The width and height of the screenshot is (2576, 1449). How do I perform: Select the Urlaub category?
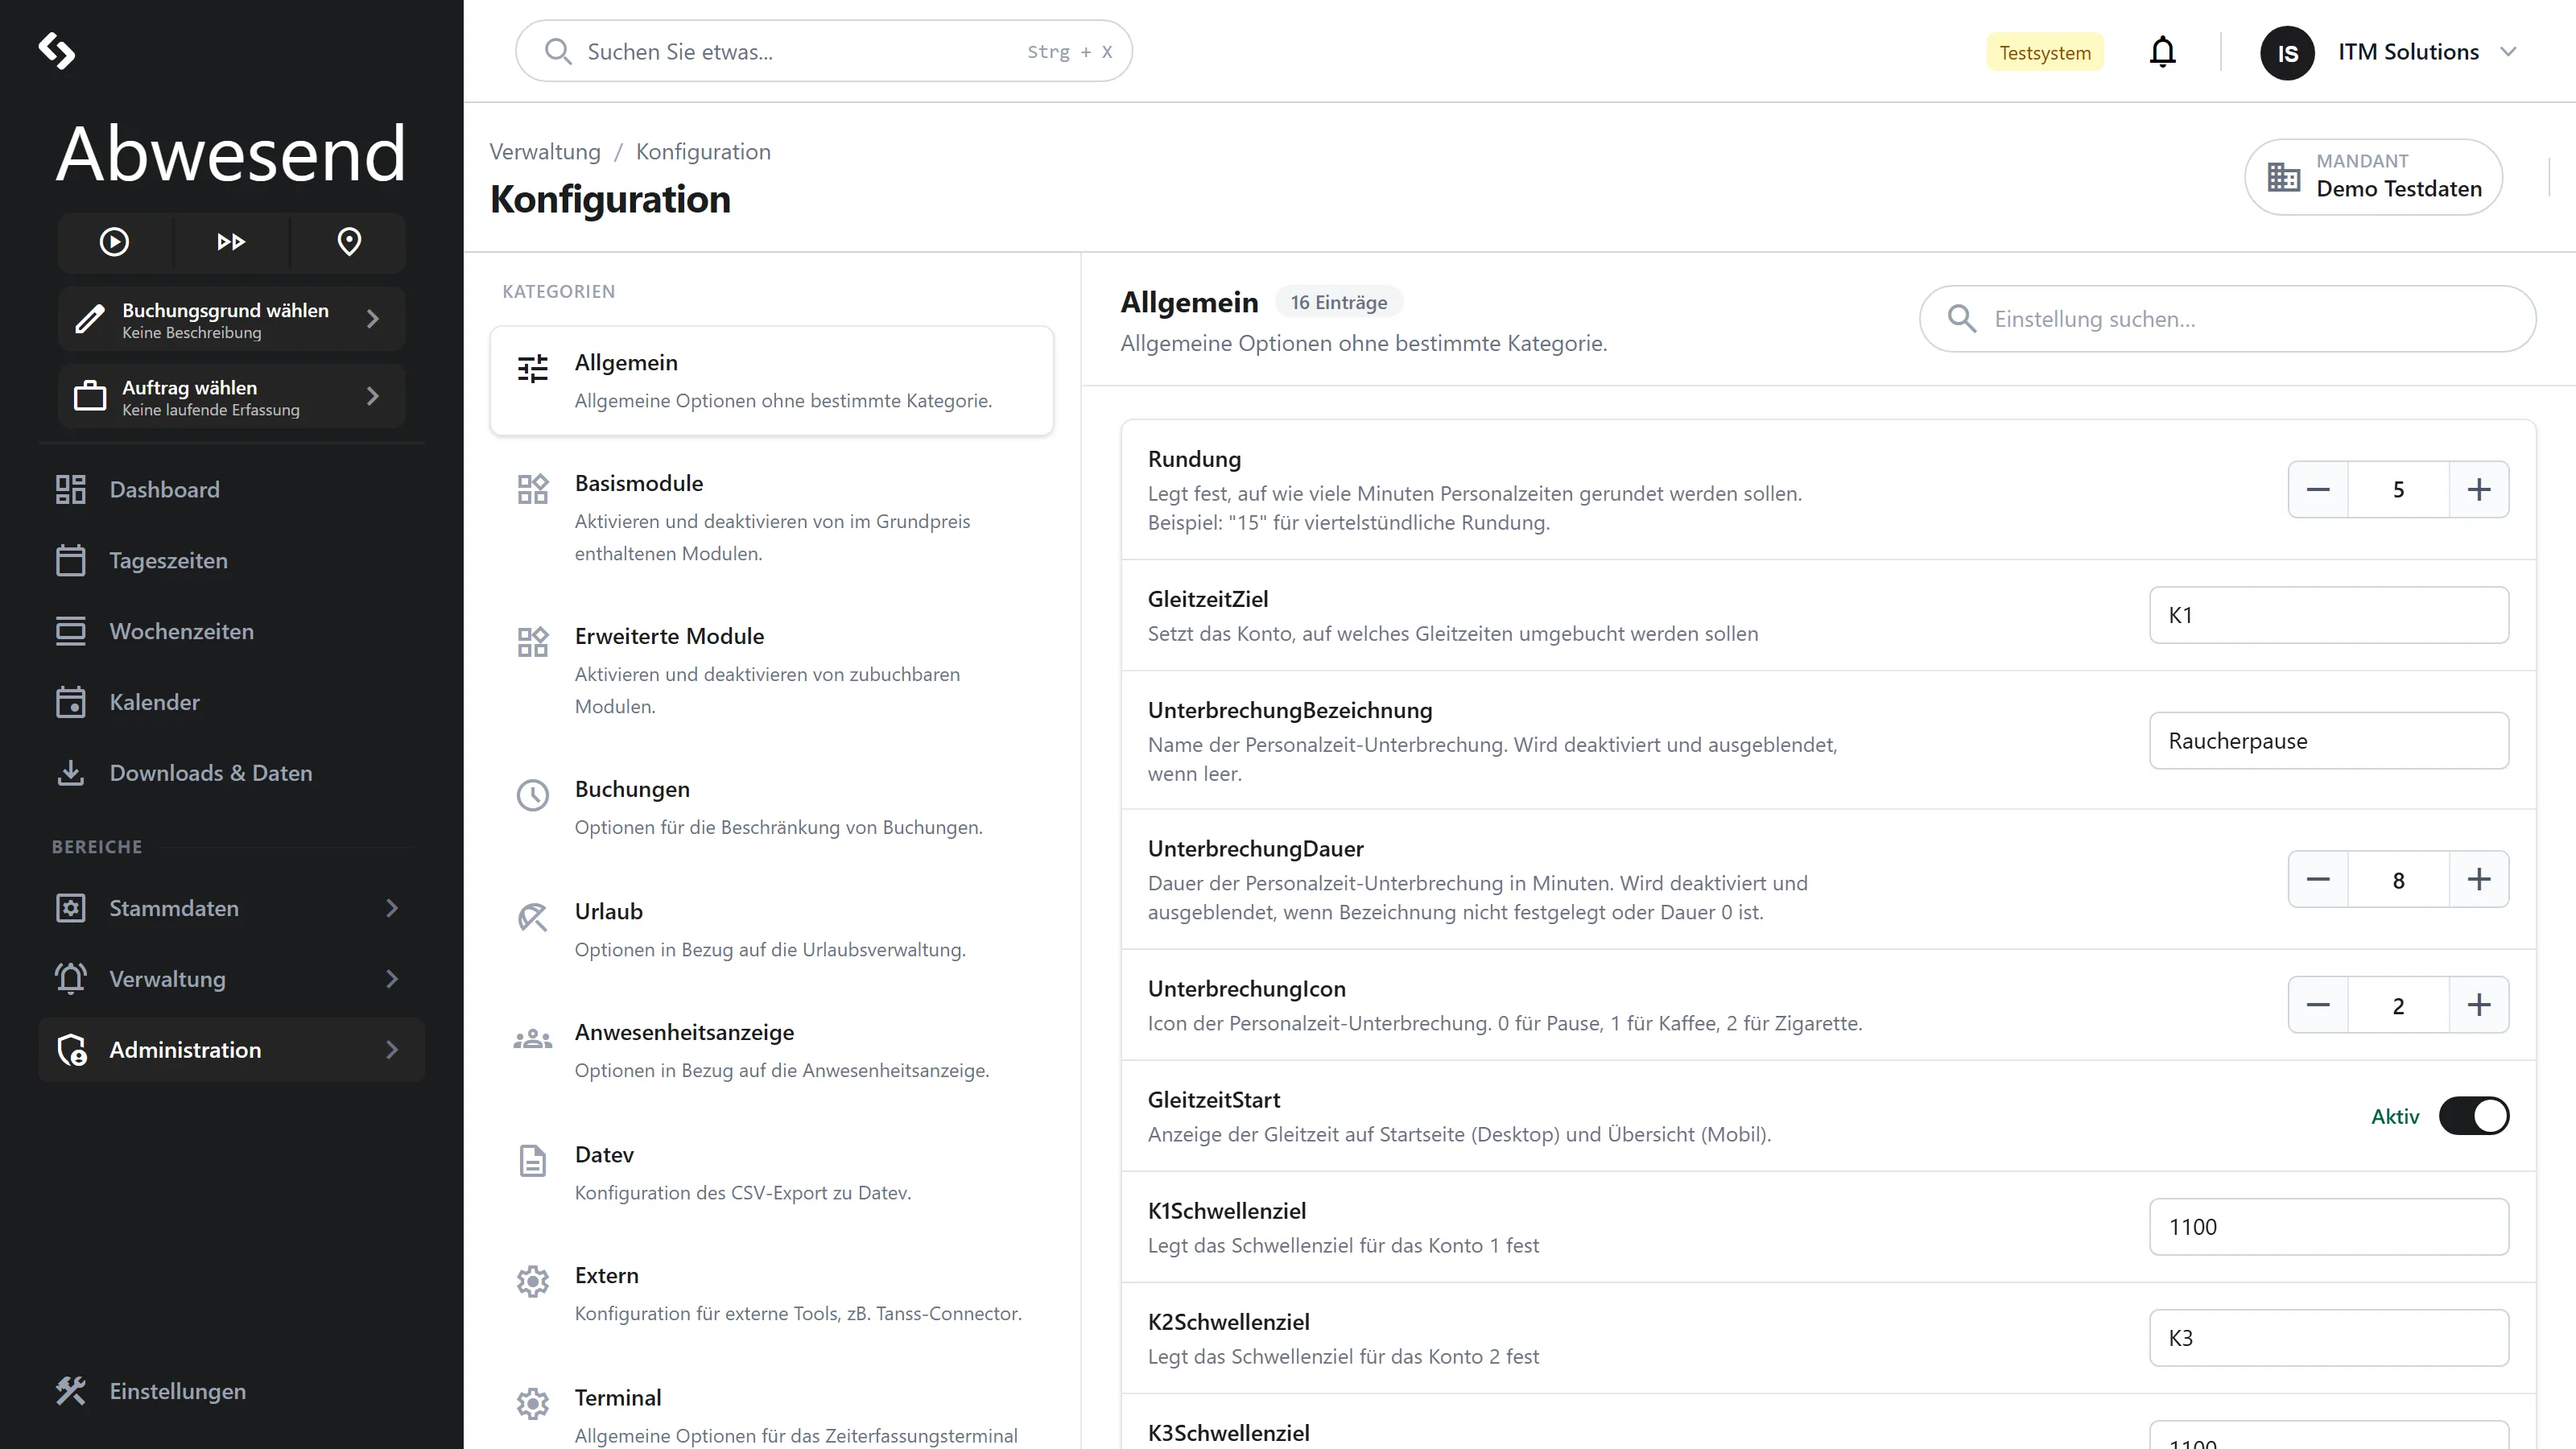click(x=772, y=929)
